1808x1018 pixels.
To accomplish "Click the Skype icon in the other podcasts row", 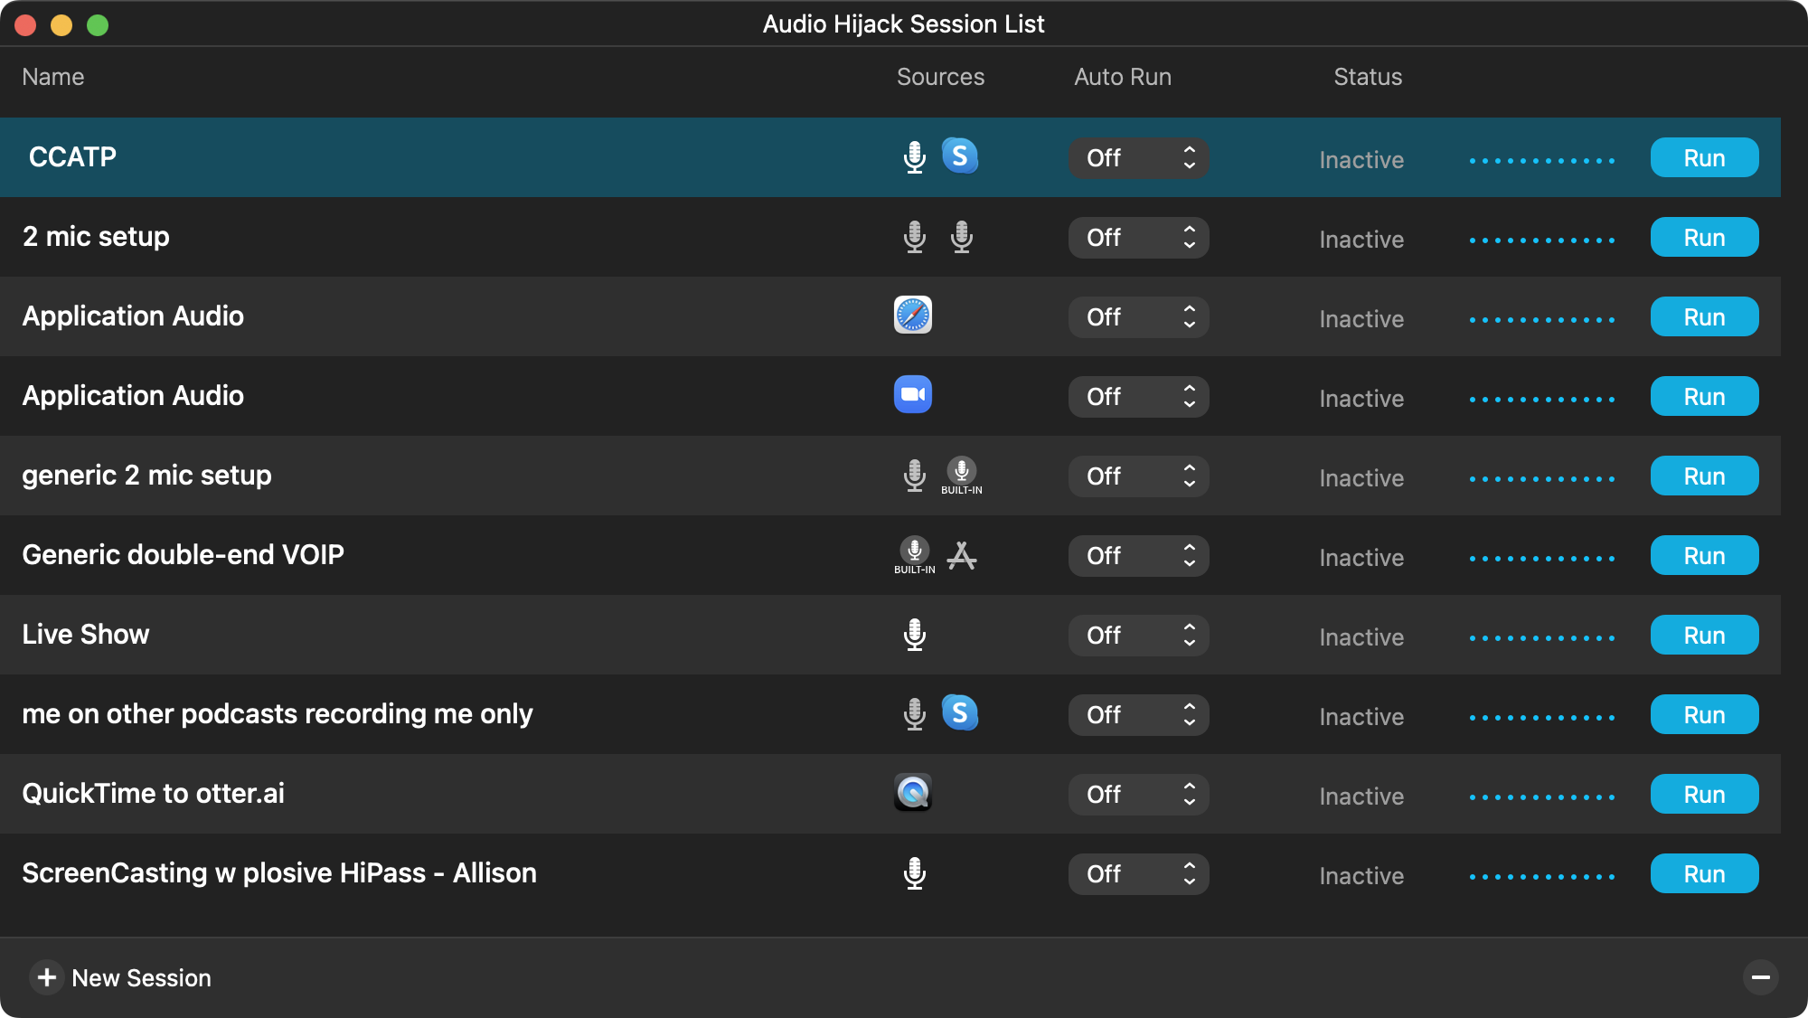I will click(x=959, y=713).
